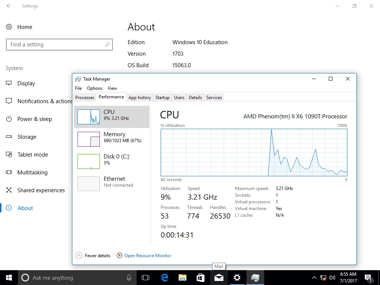Switch to Settings taskbar button
The image size is (380, 285).
(x=237, y=278)
